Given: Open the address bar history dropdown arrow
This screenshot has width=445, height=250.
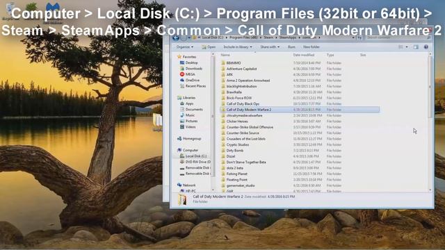Looking at the screenshot, I should [353, 37].
